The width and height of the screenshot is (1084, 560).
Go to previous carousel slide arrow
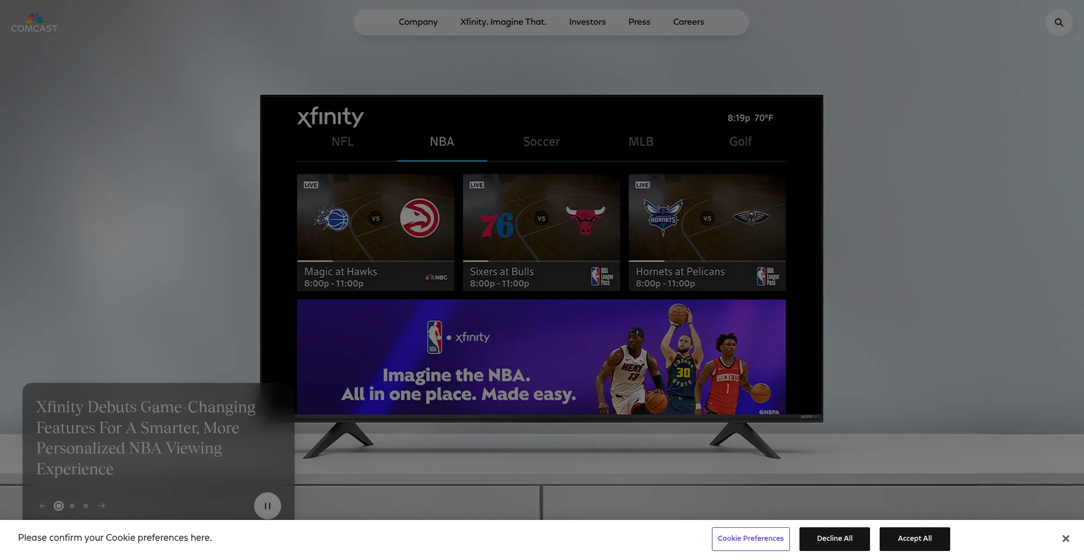point(43,506)
